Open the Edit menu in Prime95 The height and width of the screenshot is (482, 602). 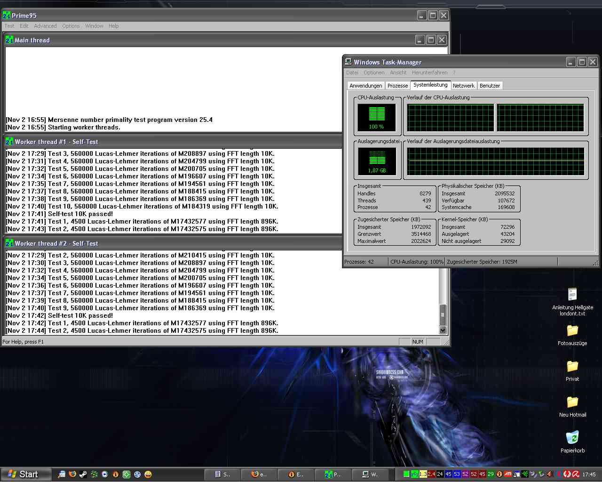pyautogui.click(x=24, y=26)
